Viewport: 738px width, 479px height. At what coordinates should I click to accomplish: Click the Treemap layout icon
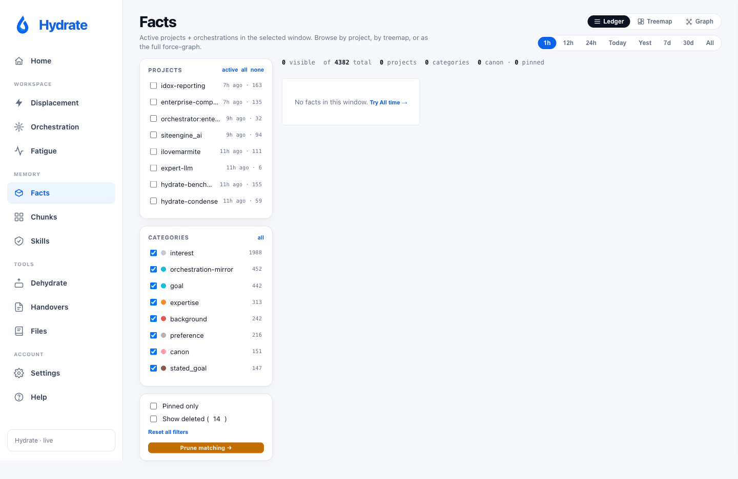click(641, 21)
